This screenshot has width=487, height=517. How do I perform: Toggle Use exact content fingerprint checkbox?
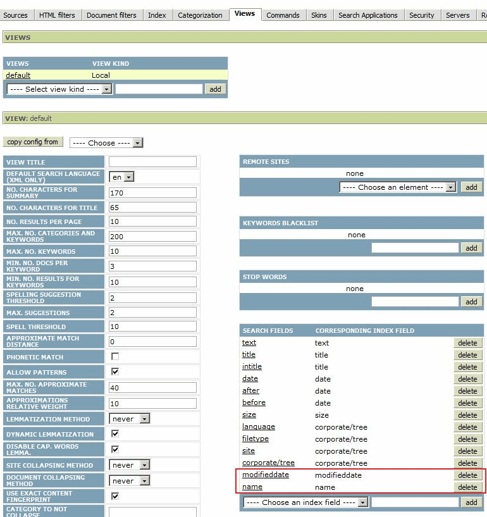(115, 496)
